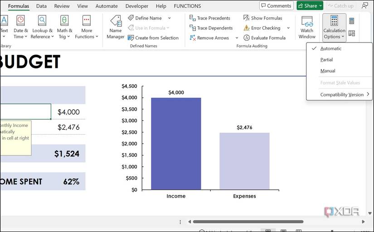Open Math & Trig functions icon
Image resolution: width=374 pixels, height=232 pixels.
pos(64,20)
